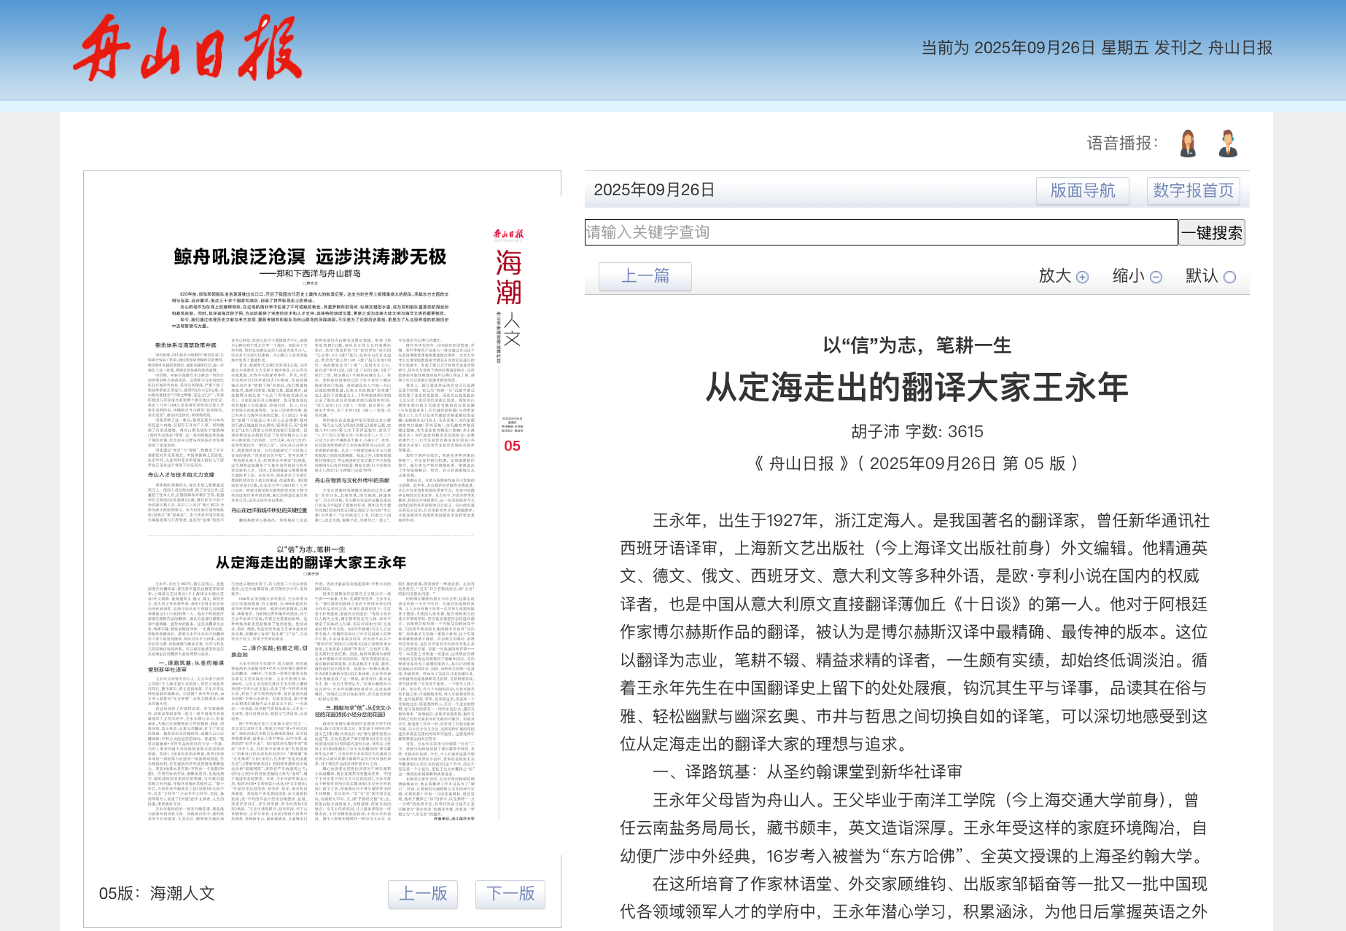
Task: Go to previous article with 上一篇
Action: [645, 276]
